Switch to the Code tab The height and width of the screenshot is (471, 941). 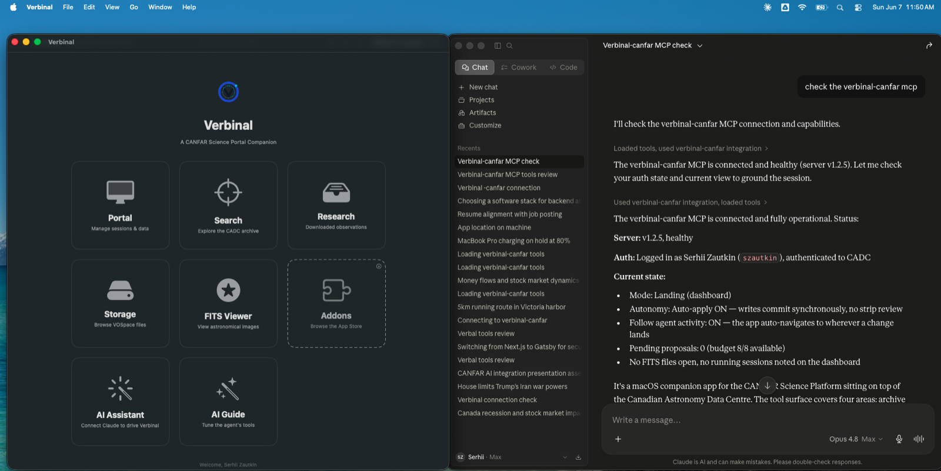point(563,68)
